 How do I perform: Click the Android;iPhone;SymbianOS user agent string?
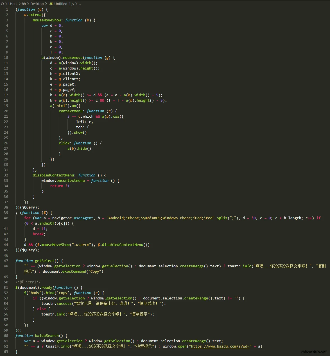[161, 218]
